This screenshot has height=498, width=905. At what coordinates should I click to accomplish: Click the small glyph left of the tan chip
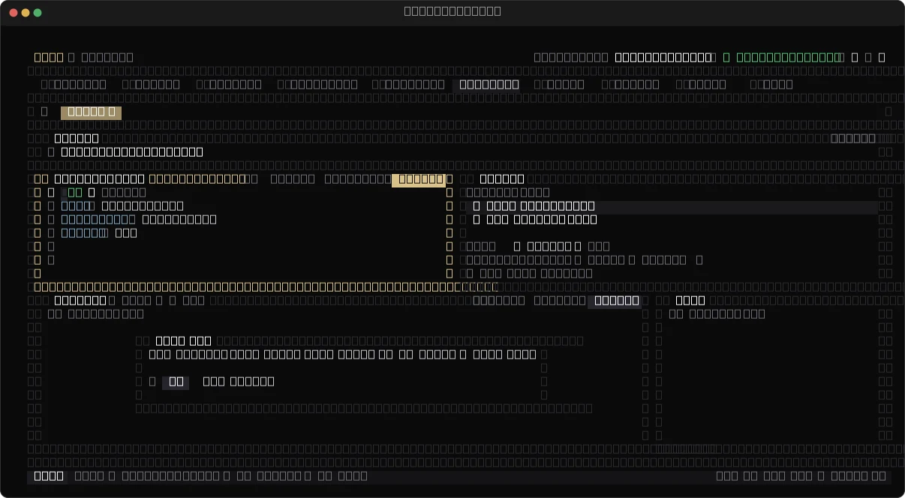click(44, 112)
